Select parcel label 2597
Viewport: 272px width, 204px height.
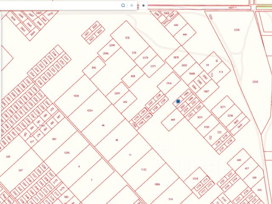point(117,93)
